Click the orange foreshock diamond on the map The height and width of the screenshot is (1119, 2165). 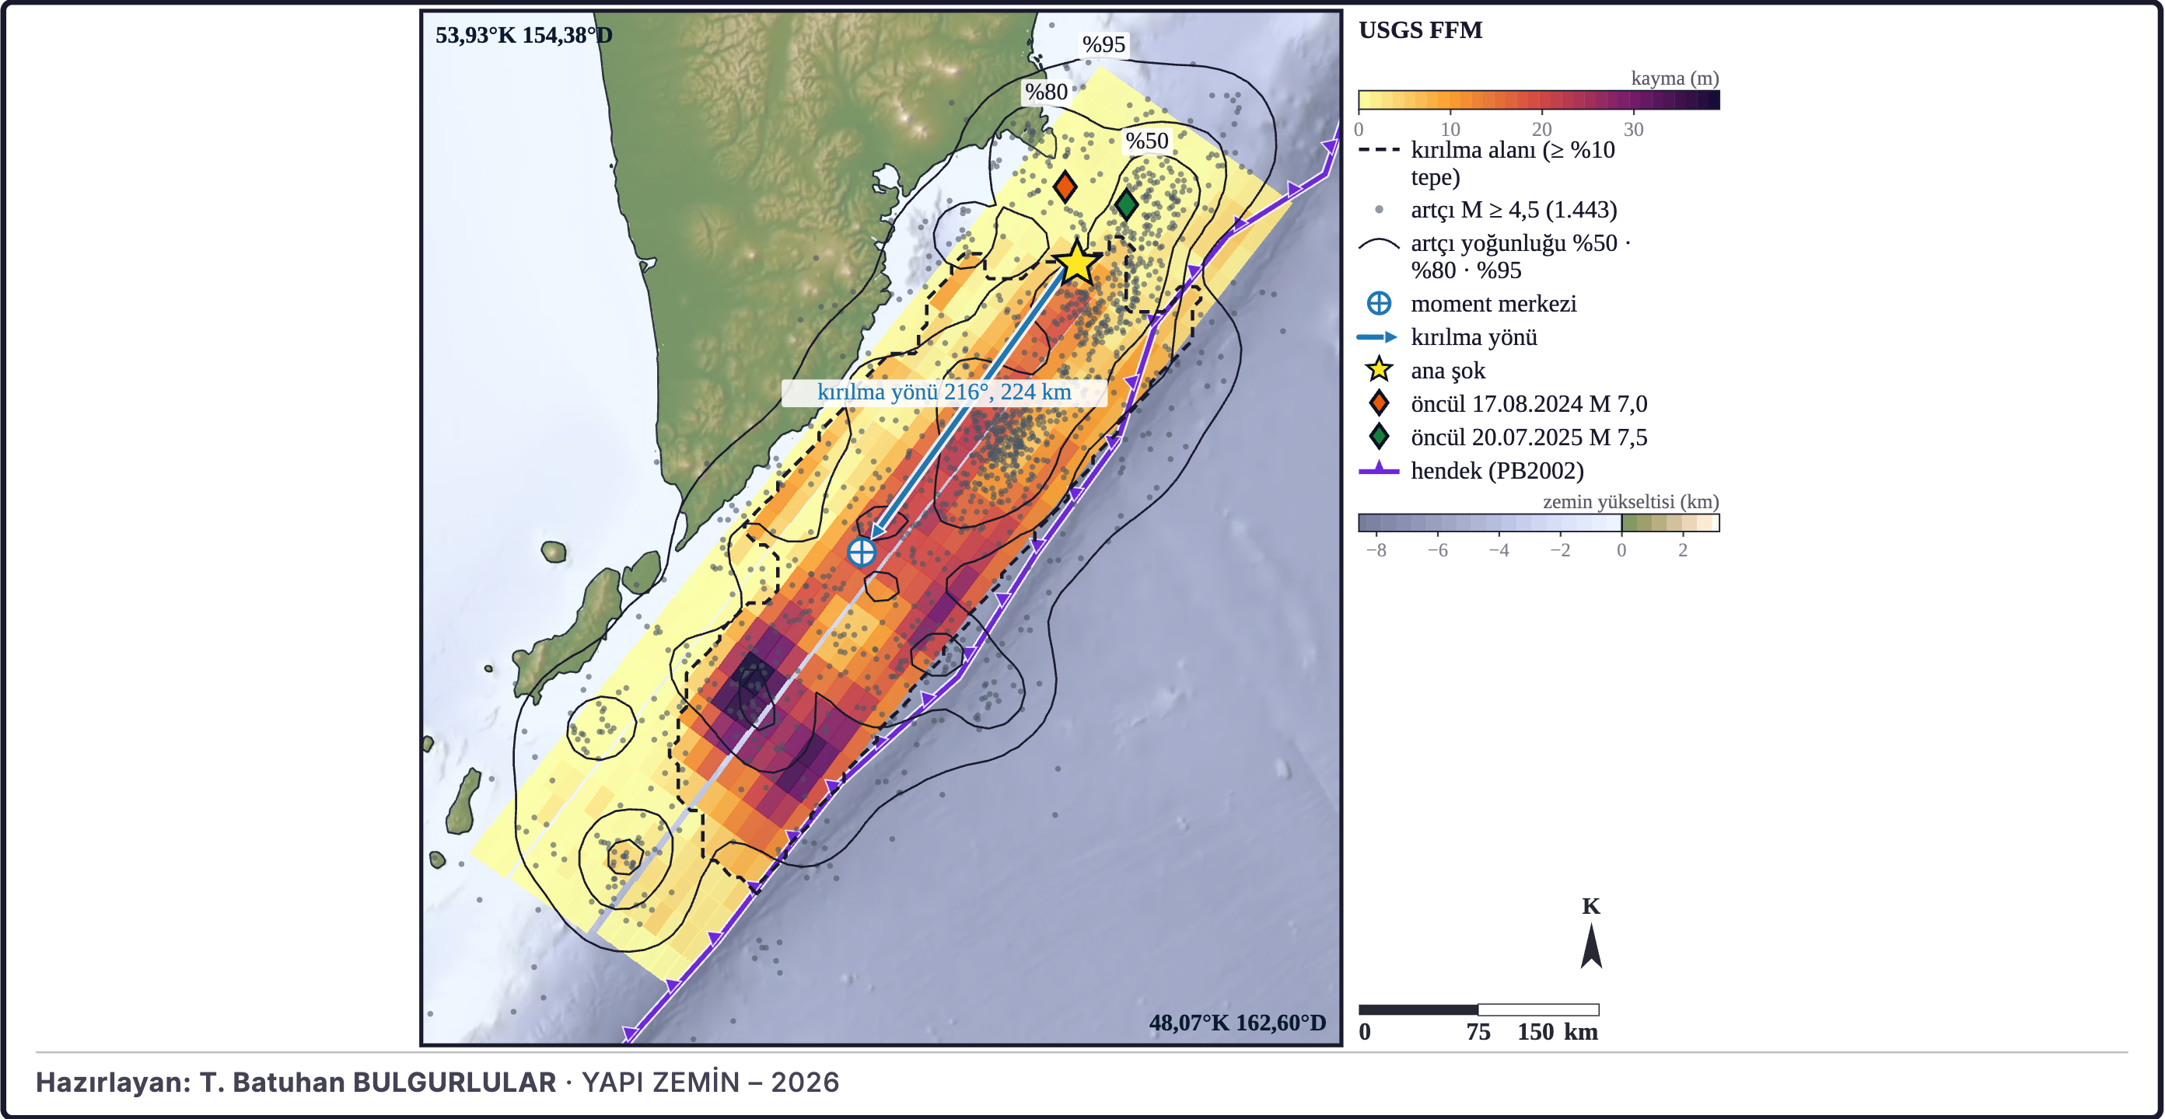pos(1065,186)
